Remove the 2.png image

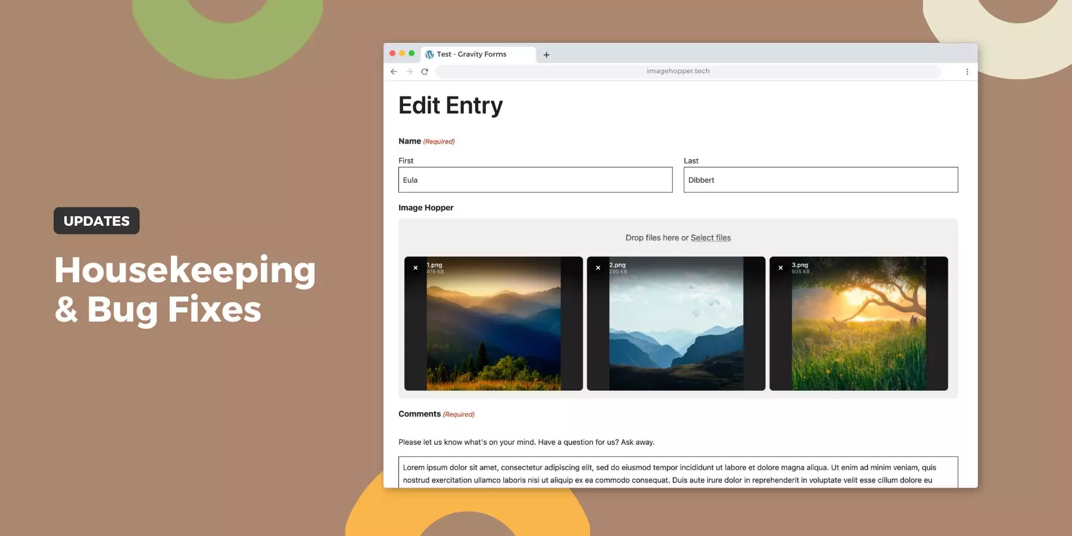pyautogui.click(x=598, y=268)
